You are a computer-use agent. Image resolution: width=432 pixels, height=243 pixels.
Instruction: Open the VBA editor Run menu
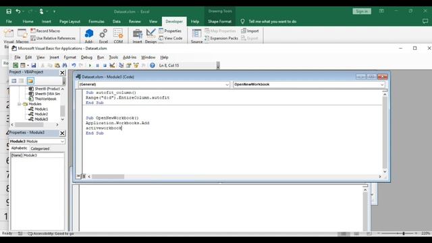tap(101, 57)
